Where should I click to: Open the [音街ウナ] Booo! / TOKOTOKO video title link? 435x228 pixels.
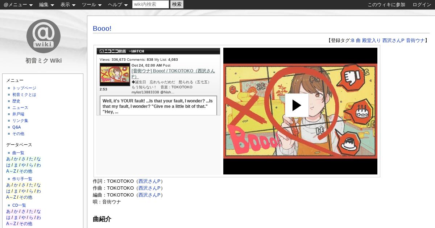click(x=173, y=73)
